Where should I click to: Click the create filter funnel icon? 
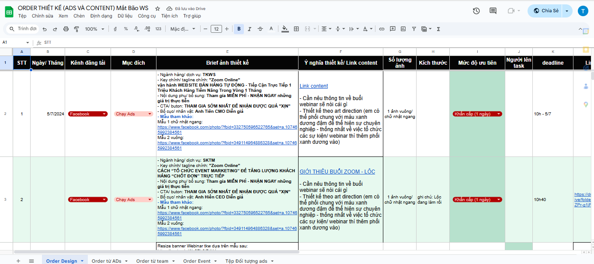[x=413, y=29]
